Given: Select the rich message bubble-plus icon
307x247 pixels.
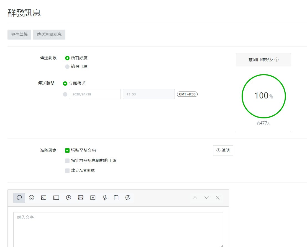Looking at the screenshot, I should click(x=69, y=198).
